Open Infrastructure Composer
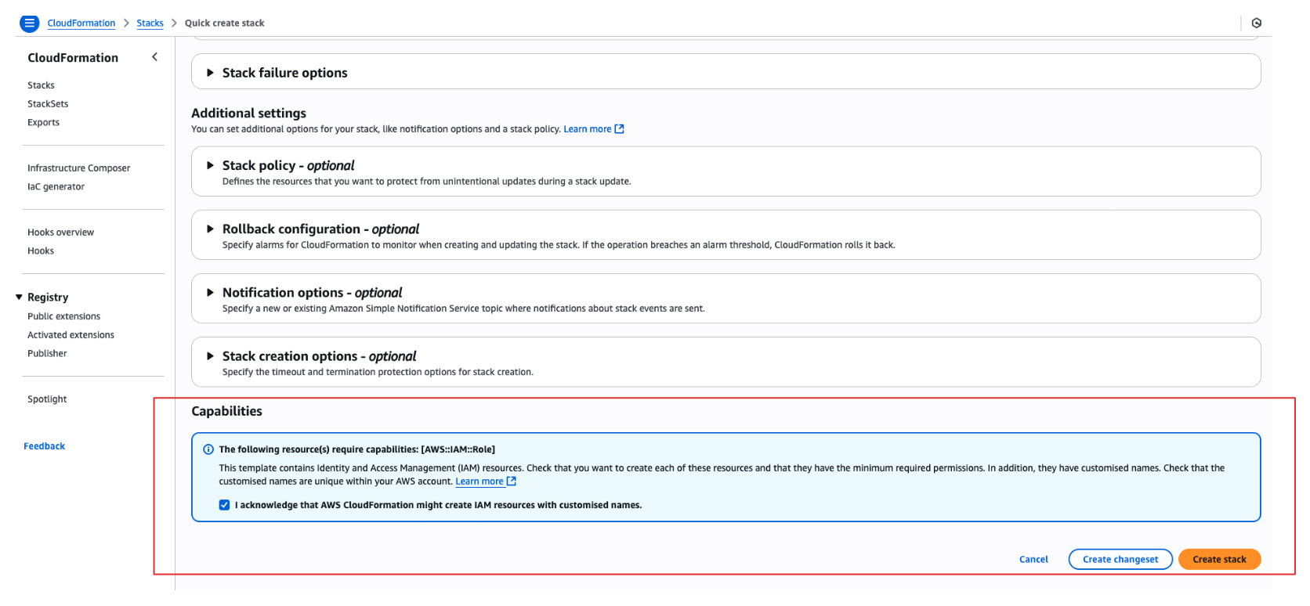Viewport: 1310px width, 606px height. [x=78, y=168]
